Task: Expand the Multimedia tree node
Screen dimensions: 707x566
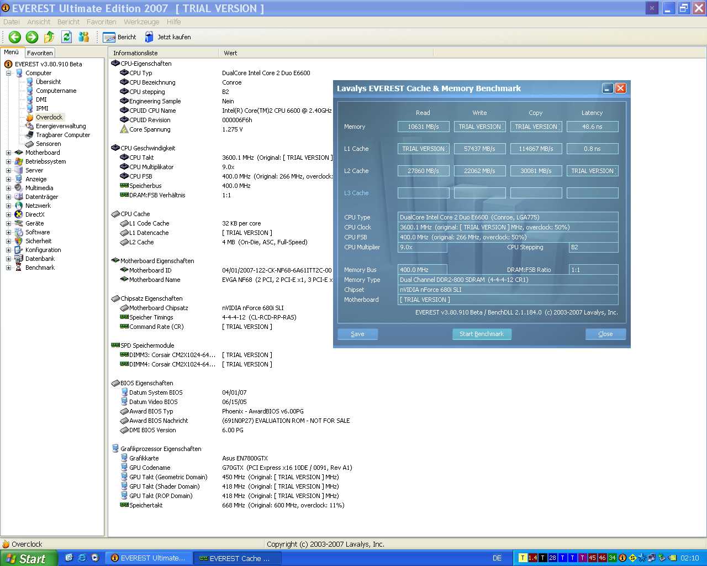Action: tap(8, 188)
